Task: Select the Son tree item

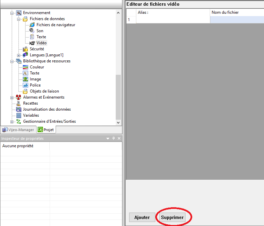Action: tap(40, 31)
